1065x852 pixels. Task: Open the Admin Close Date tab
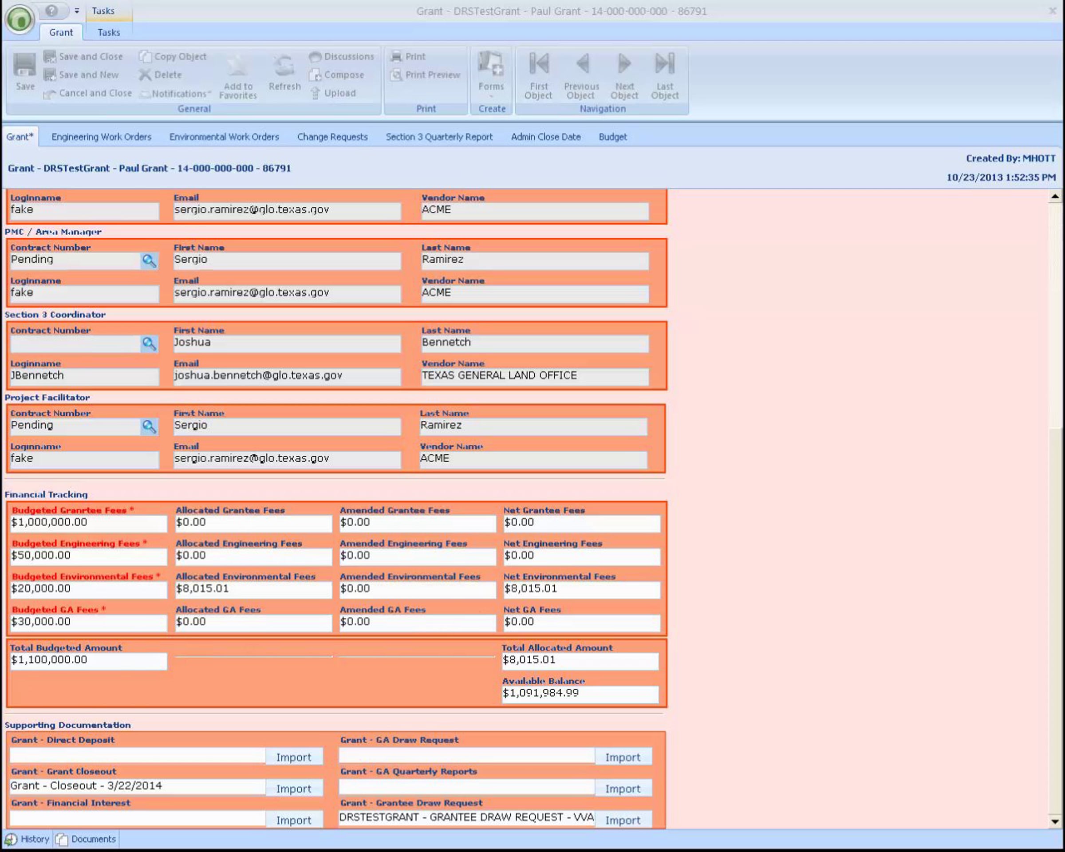coord(546,137)
